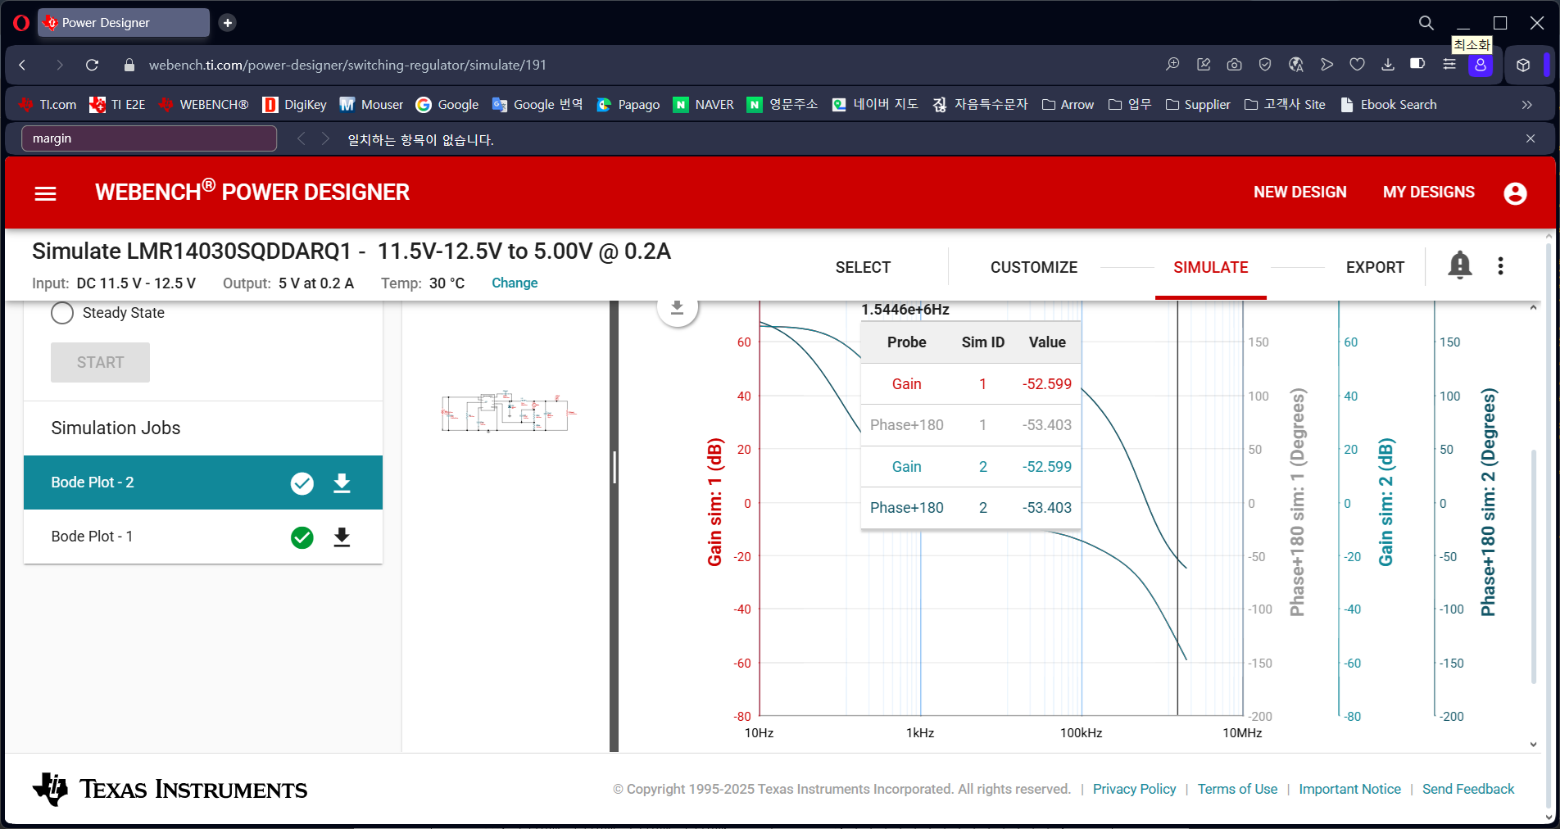Click NEW DESIGN in the header
Image resolution: width=1560 pixels, height=829 pixels.
coord(1300,193)
